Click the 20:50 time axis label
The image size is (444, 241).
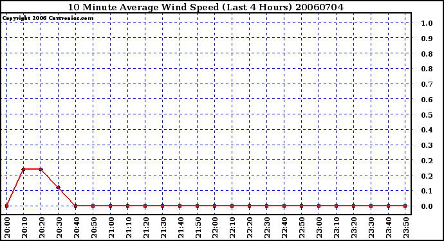94,228
